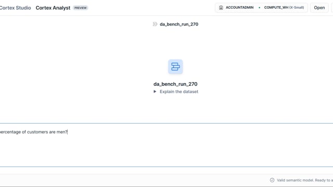The image size is (333, 187).
Task: Click the da_bench_run_270 header label
Action: click(179, 24)
